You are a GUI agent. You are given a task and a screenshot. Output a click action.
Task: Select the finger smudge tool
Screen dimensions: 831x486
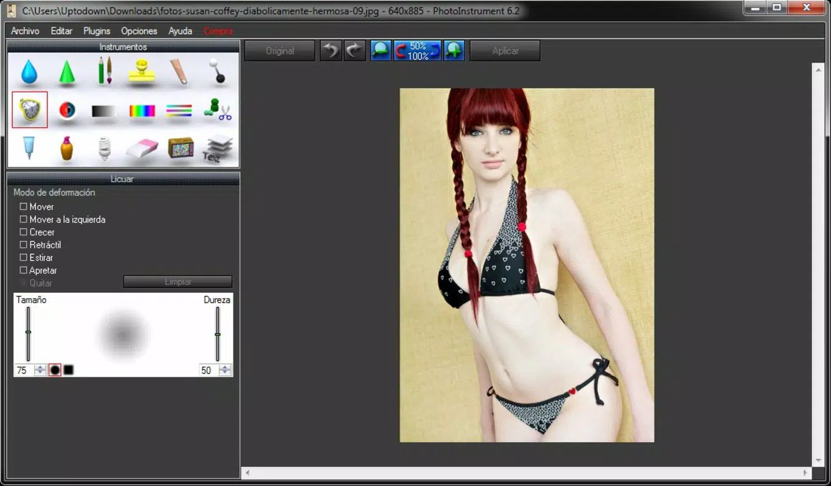179,71
